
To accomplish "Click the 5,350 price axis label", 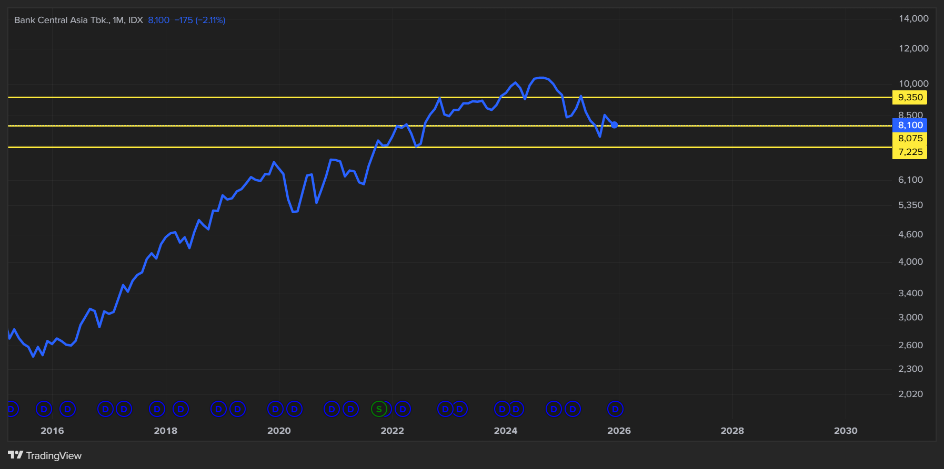I will 910,205.
